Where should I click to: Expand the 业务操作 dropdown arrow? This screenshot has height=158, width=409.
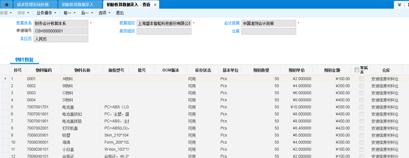coord(55,13)
